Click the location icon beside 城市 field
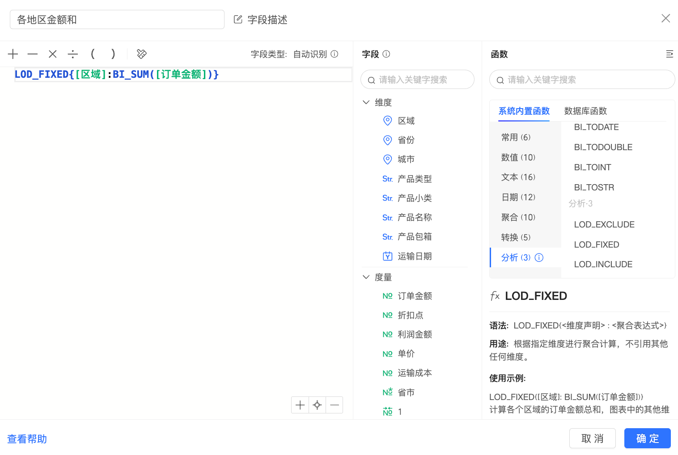 coord(388,159)
